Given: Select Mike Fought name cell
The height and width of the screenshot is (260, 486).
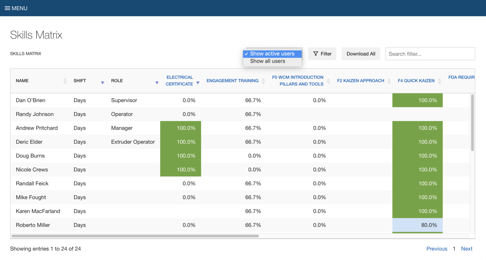Looking at the screenshot, I should click(x=31, y=197).
